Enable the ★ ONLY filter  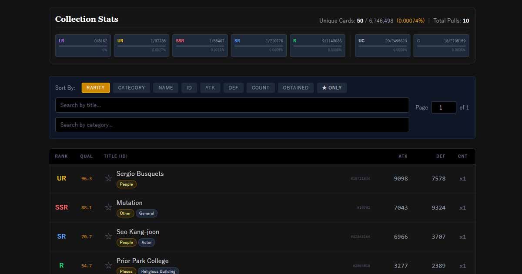pos(331,88)
